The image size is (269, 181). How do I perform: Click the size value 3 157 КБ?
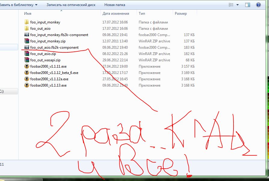(x=188, y=66)
